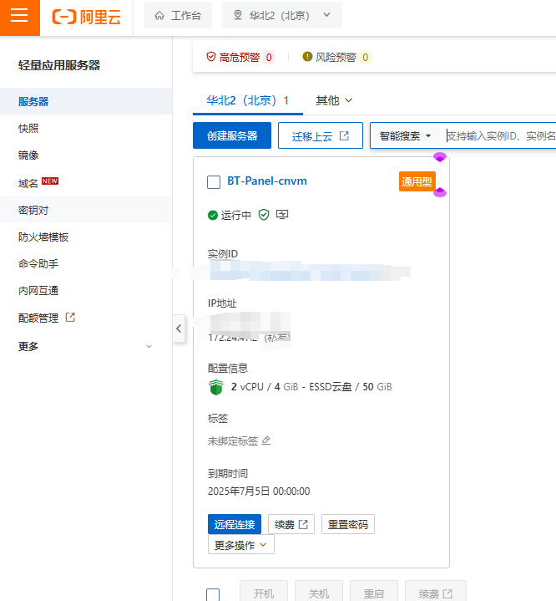
Task: Tick the BT-Panel-cnvm server checkbox
Action: pyautogui.click(x=214, y=182)
